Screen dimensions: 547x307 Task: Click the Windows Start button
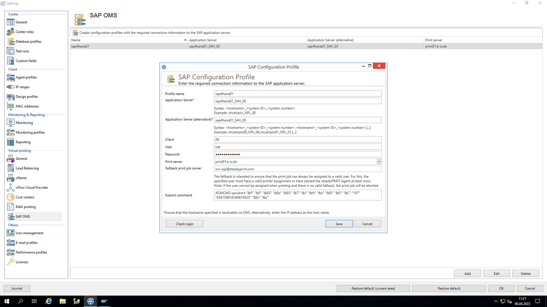[x=7, y=301]
